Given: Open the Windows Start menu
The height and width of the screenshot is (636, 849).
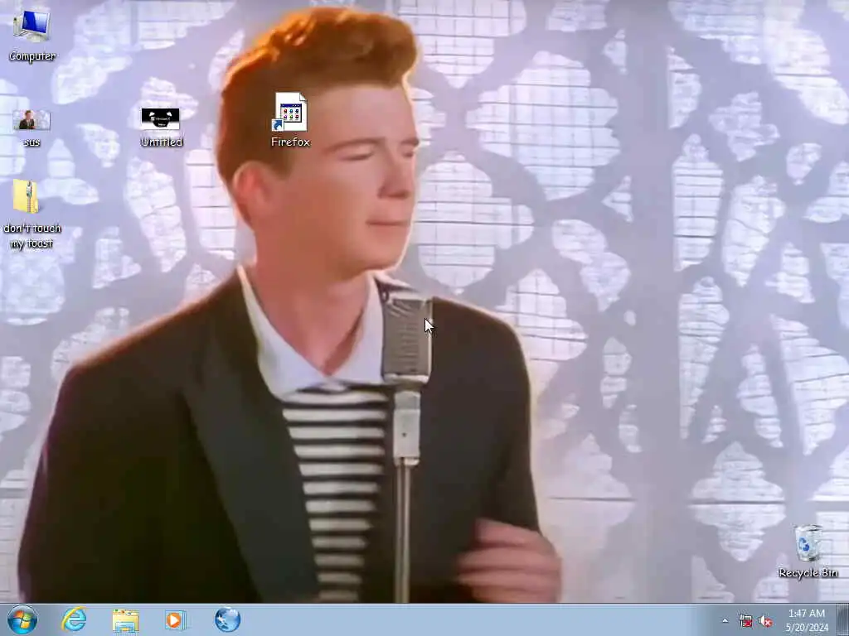Looking at the screenshot, I should tap(22, 619).
